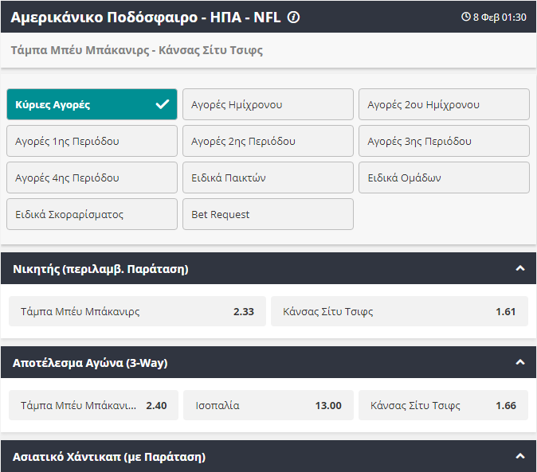Collapse the Ασιατικό Χάντικαπ section
This screenshot has height=472, width=537.
point(520,457)
